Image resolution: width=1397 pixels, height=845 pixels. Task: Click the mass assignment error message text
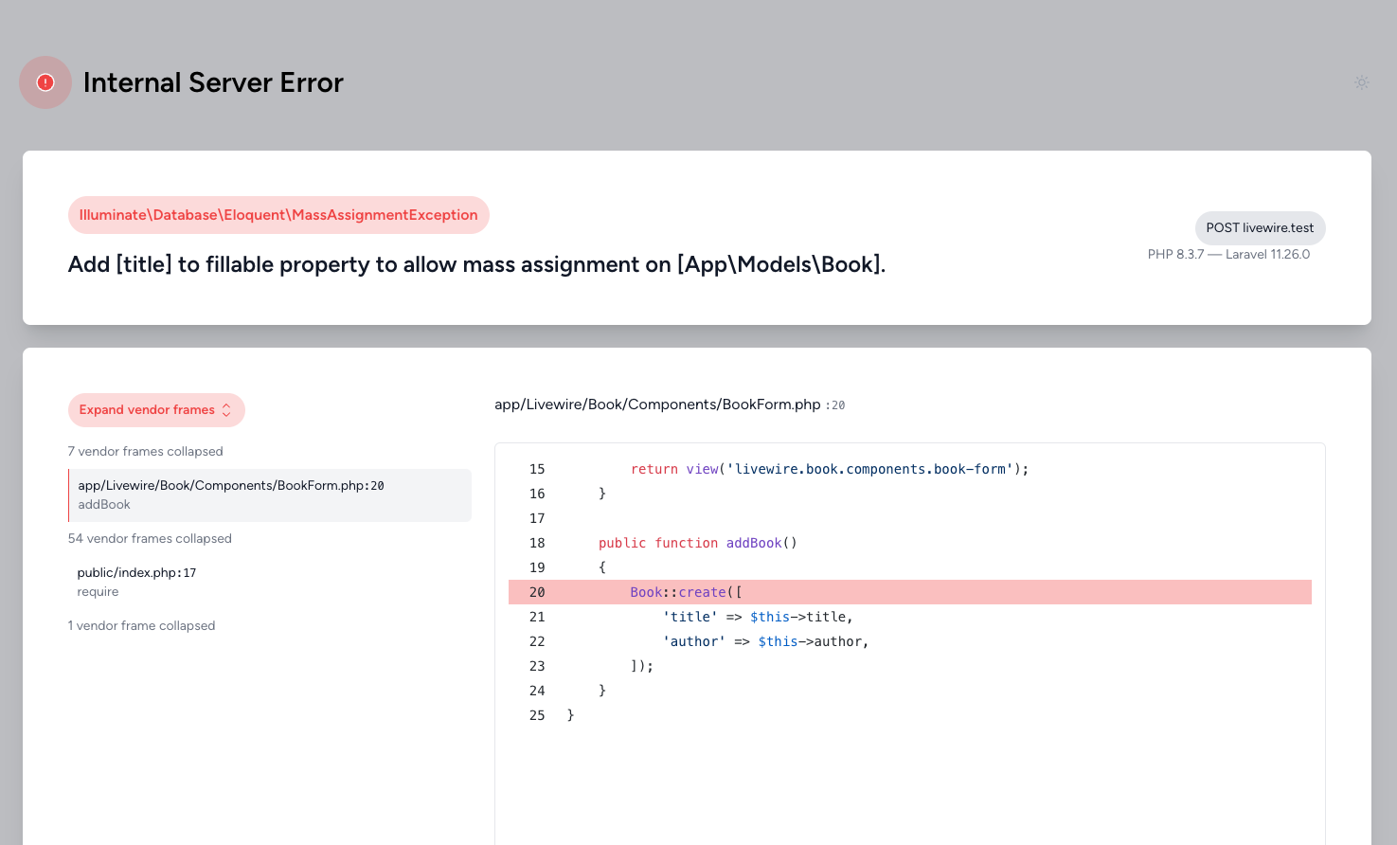(476, 264)
